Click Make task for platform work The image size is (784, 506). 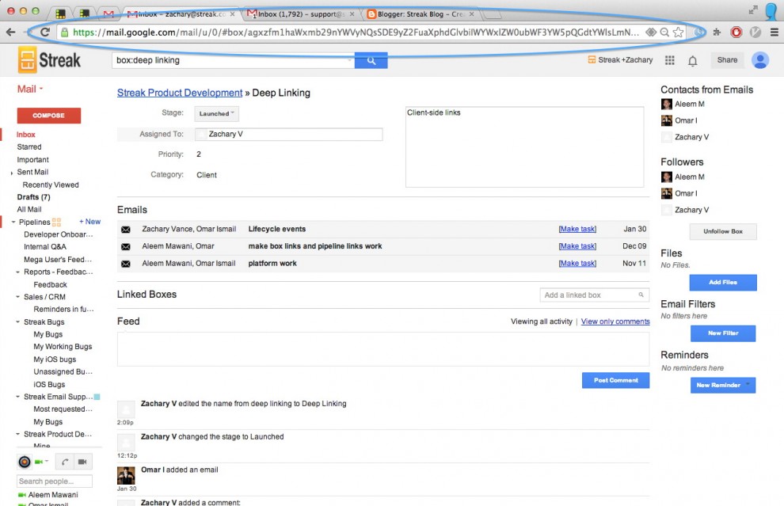(x=577, y=264)
